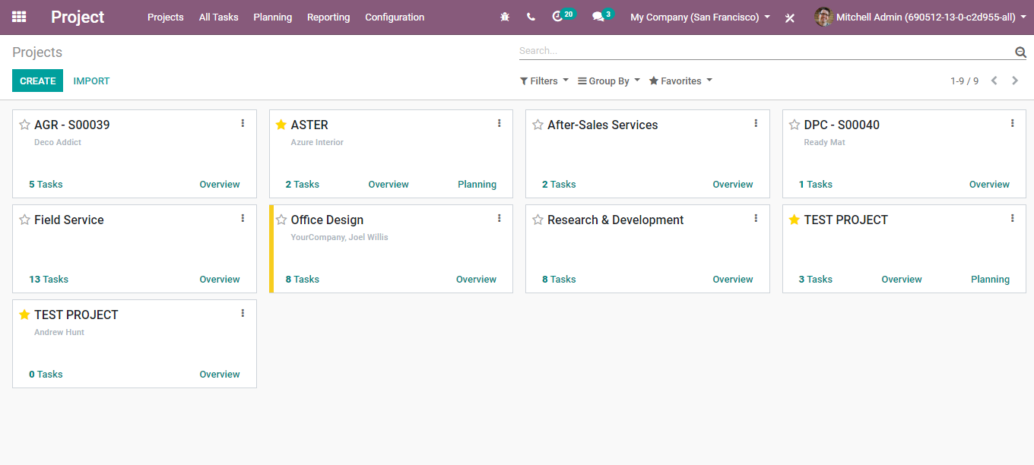Image resolution: width=1034 pixels, height=465 pixels.
Task: Click the IMPORT button
Action: point(91,81)
